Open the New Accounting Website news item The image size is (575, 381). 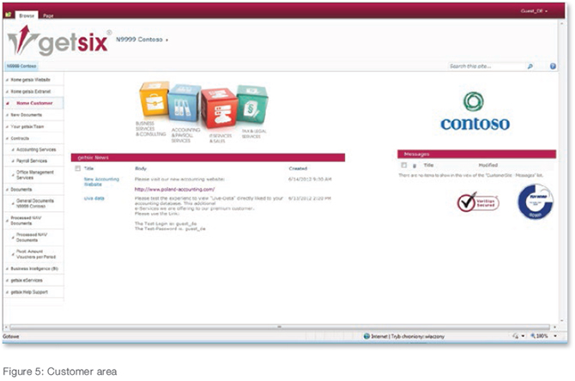[101, 182]
